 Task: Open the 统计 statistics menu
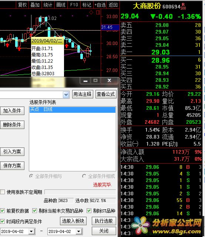point(48,5)
